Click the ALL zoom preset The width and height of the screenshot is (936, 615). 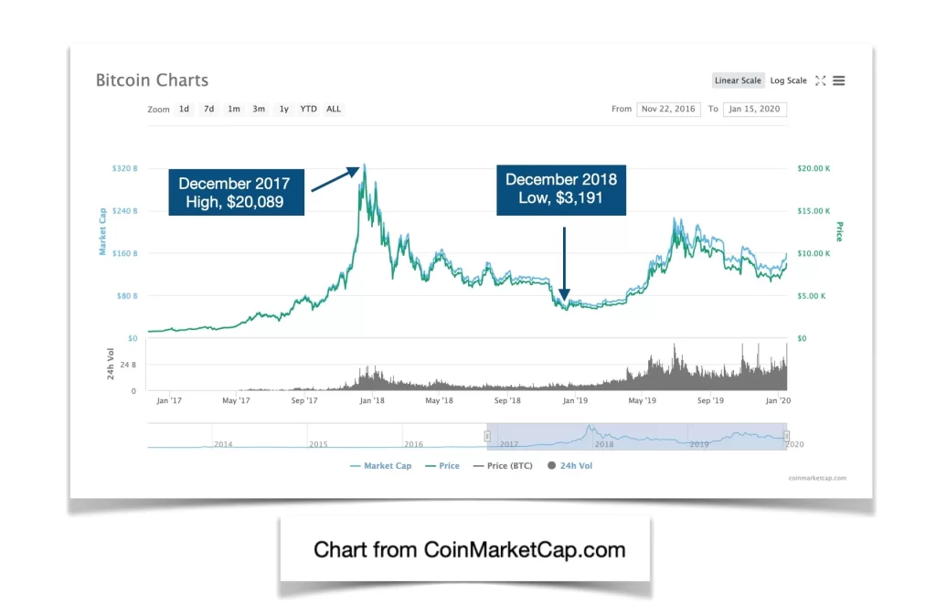point(334,109)
